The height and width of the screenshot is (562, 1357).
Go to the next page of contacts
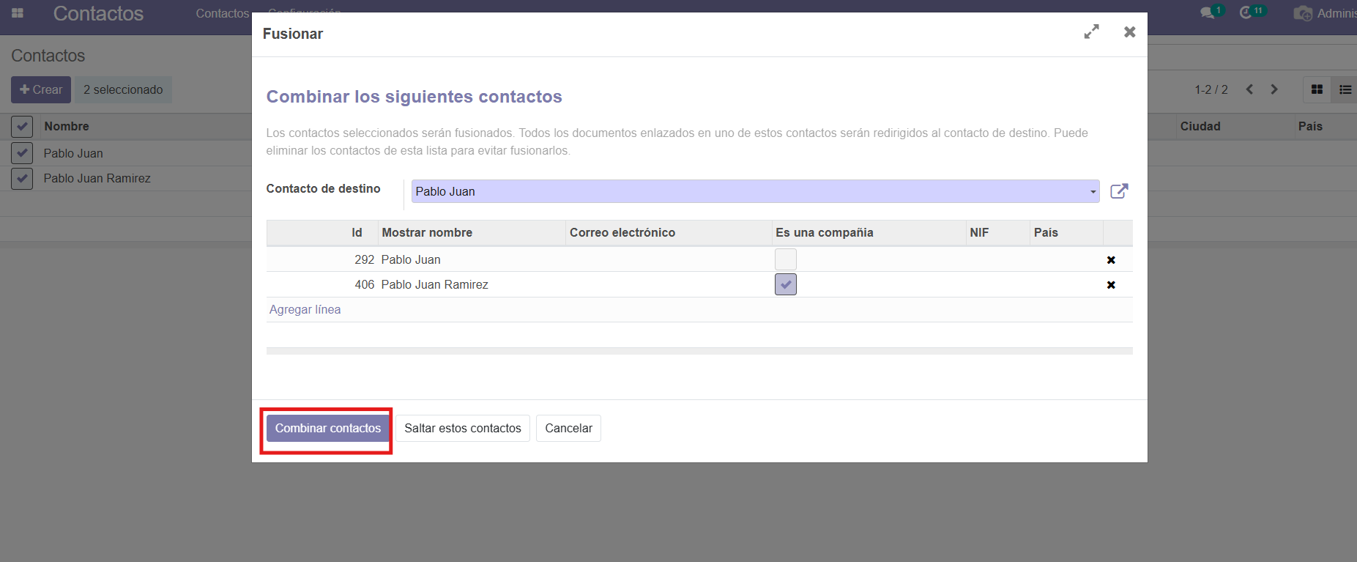pos(1274,89)
